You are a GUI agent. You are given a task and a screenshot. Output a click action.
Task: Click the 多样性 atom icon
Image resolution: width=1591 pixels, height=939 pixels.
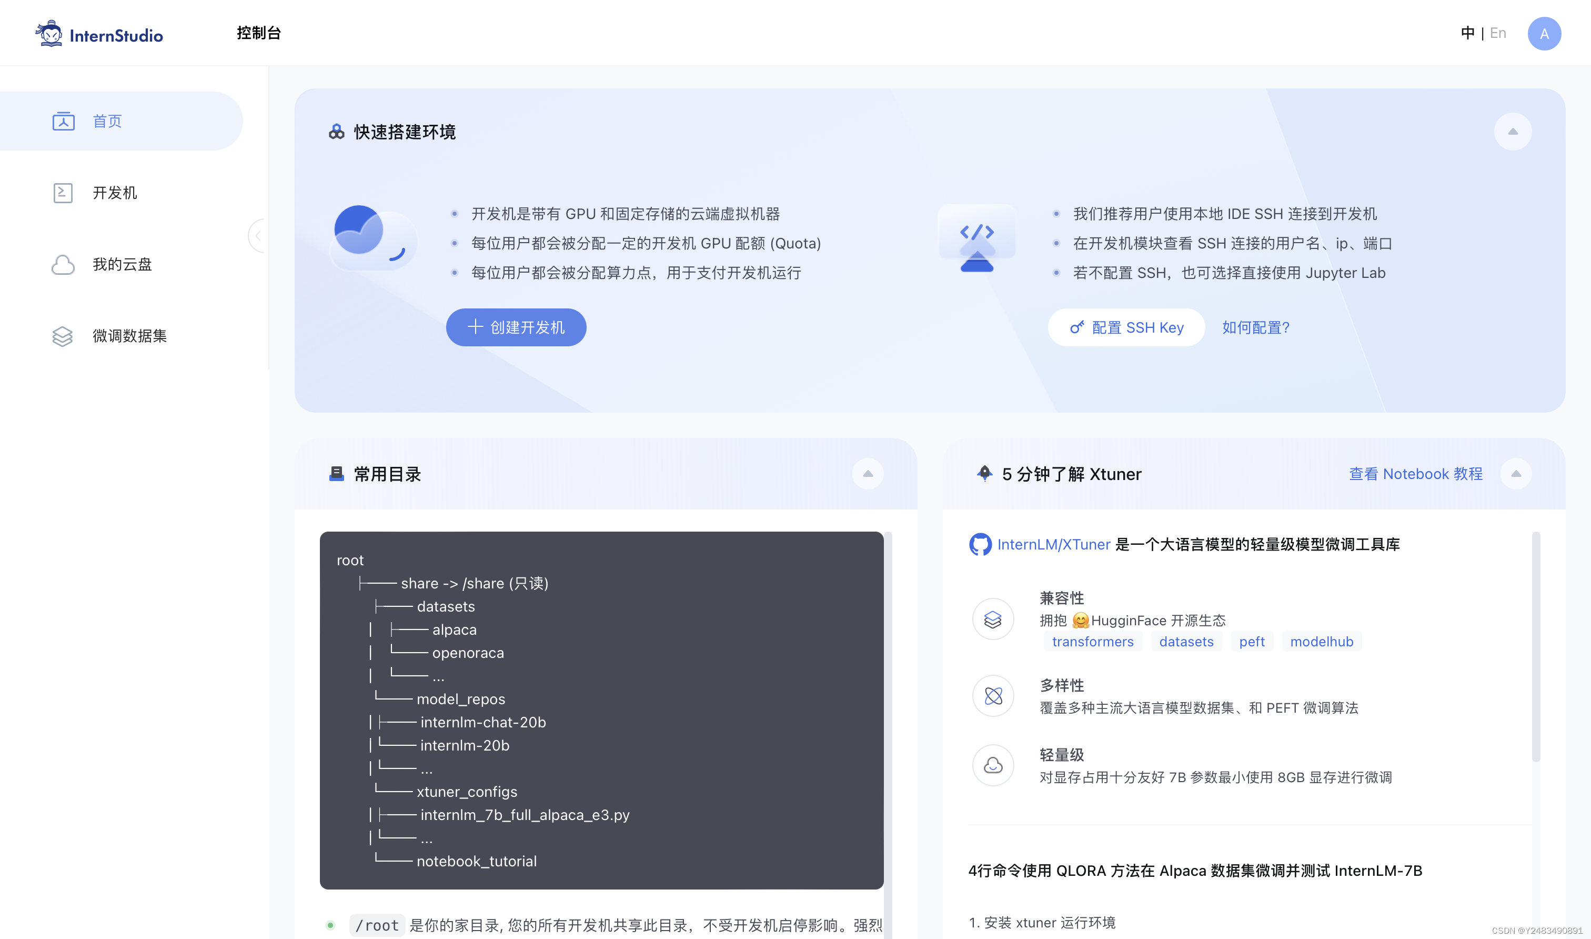tap(993, 695)
